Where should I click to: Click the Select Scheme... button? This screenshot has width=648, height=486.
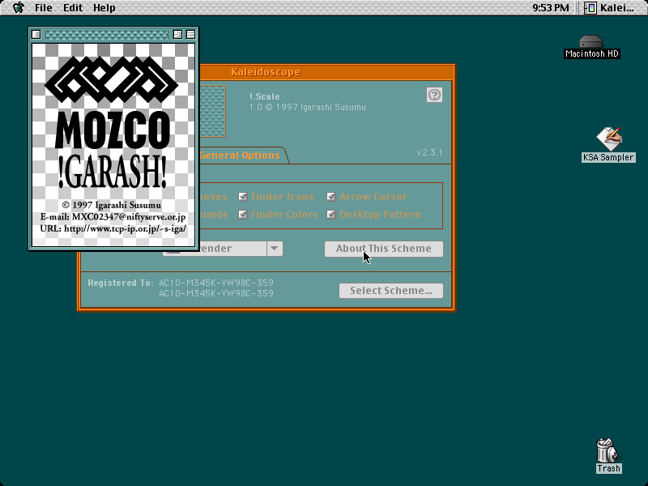click(391, 291)
